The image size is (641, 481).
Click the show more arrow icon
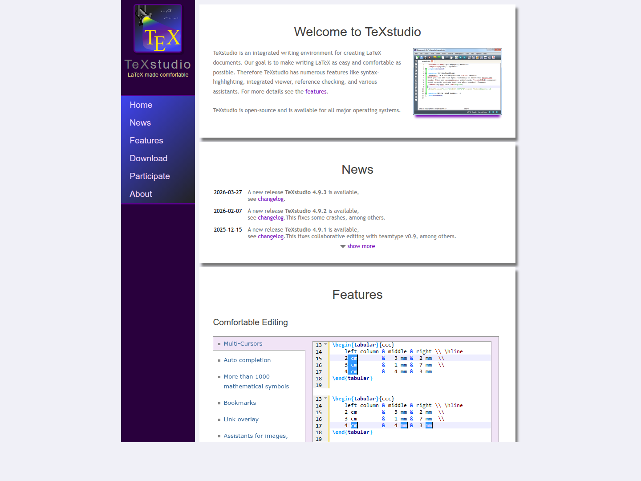coord(343,246)
